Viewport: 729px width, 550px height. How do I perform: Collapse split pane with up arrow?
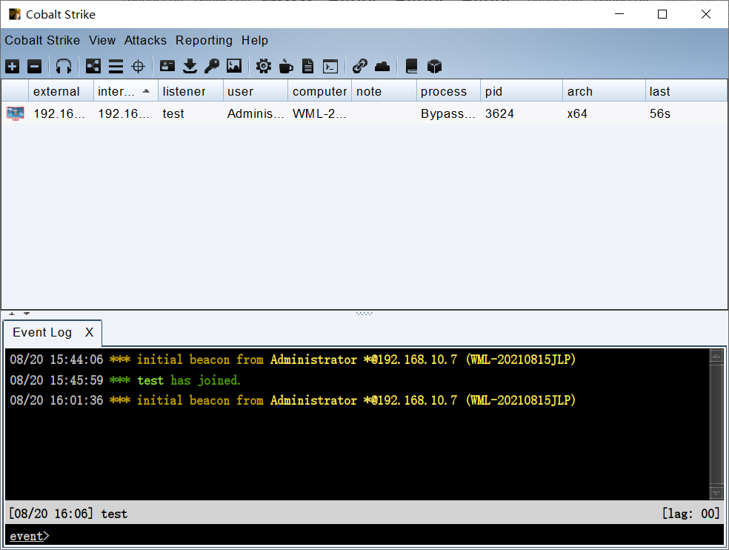click(x=12, y=314)
